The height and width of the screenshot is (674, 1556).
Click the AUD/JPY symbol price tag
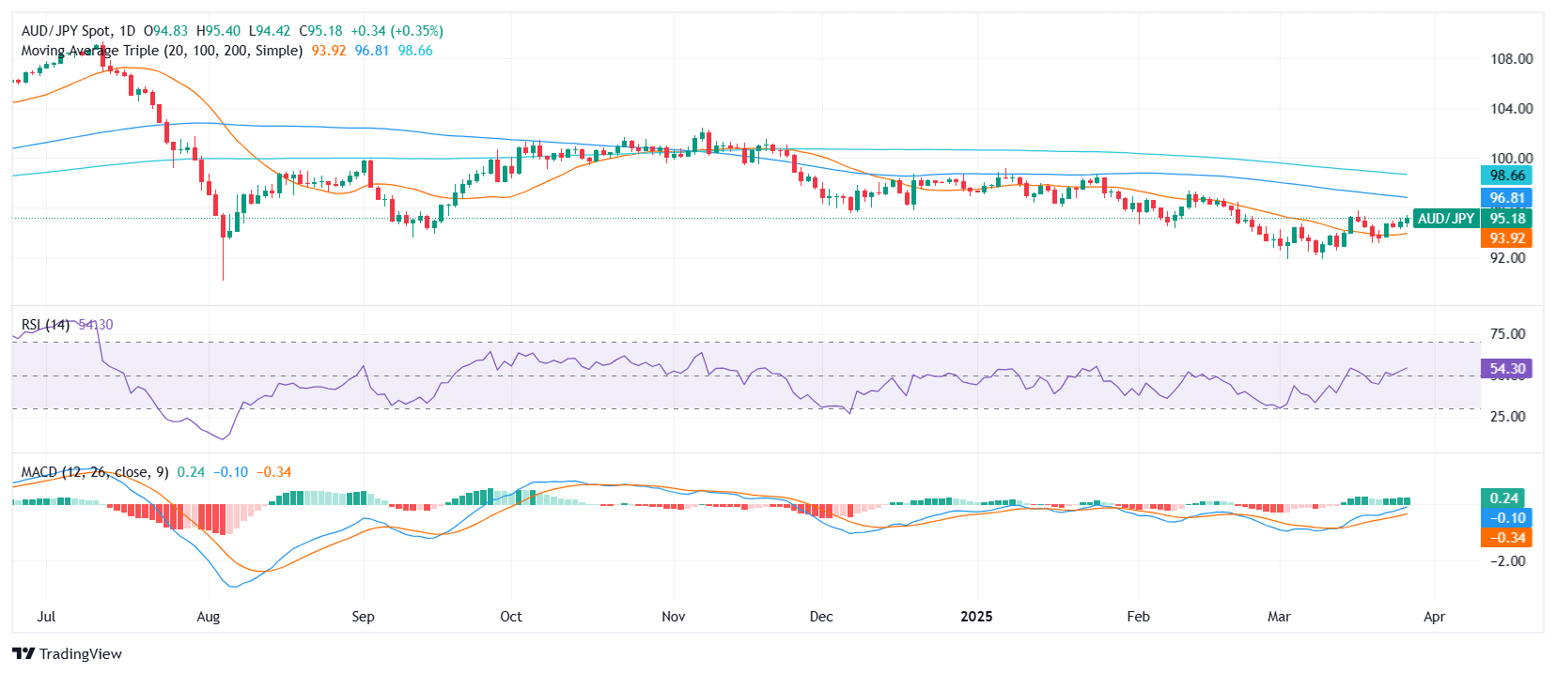coord(1445,219)
